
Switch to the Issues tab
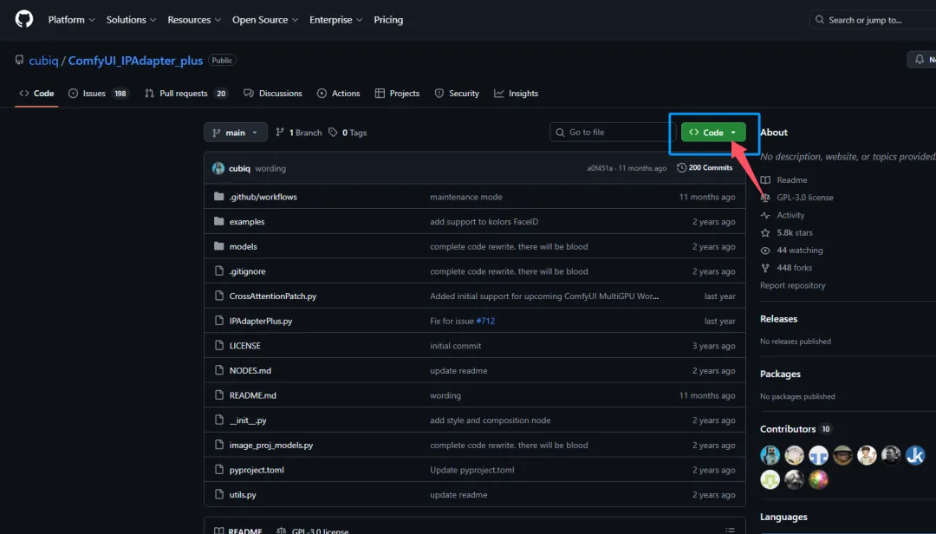99,93
